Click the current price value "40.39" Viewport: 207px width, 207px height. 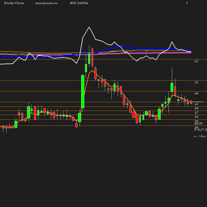(x=198, y=123)
